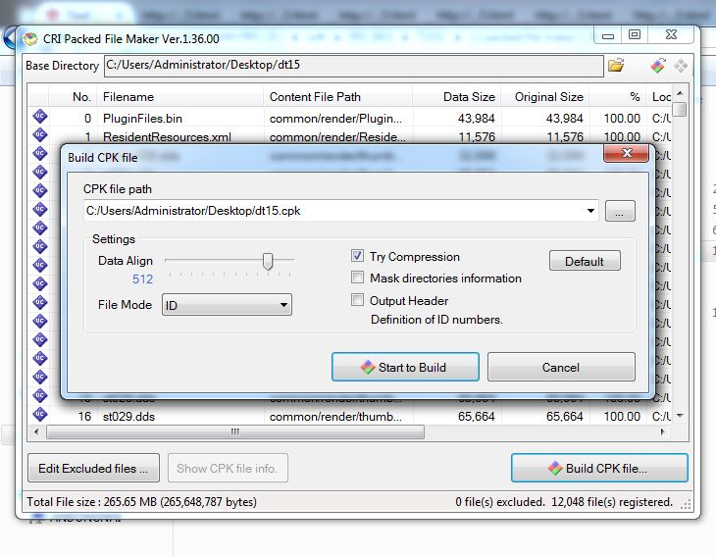Click the Show CPK file info button

pyautogui.click(x=228, y=468)
